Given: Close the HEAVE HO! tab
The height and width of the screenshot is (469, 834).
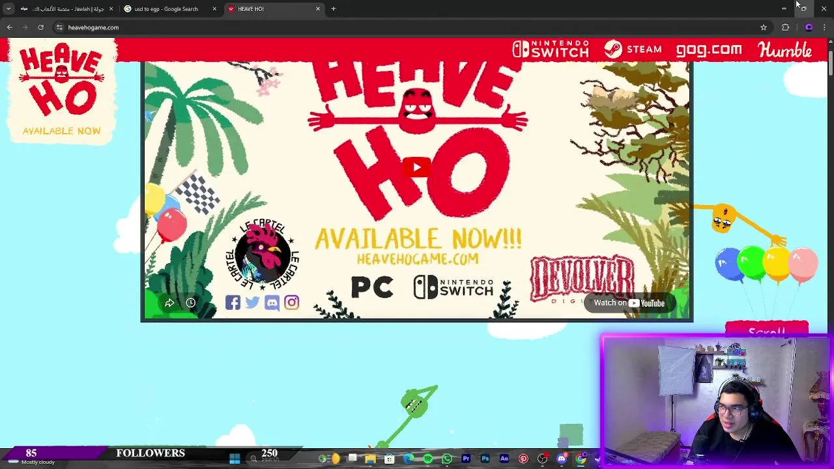Looking at the screenshot, I should pyautogui.click(x=318, y=9).
